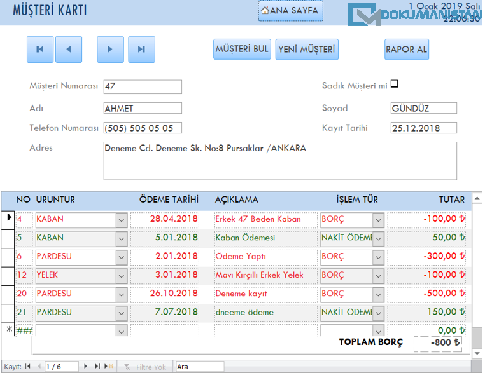This screenshot has width=485, height=373.
Task: Add new blank record in Kayıt navigator
Action: (109, 366)
